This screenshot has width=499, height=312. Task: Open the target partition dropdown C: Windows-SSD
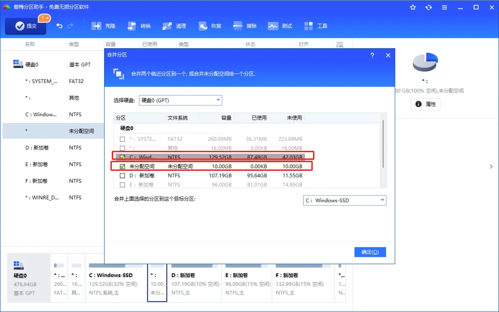pos(345,200)
